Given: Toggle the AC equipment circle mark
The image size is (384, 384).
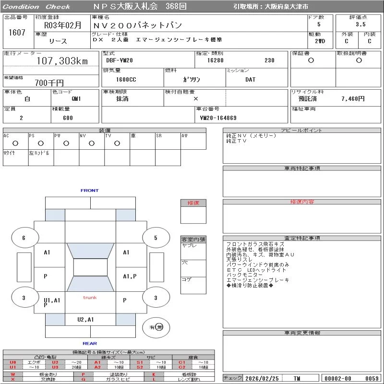Looking at the screenshot, I should [15, 143].
